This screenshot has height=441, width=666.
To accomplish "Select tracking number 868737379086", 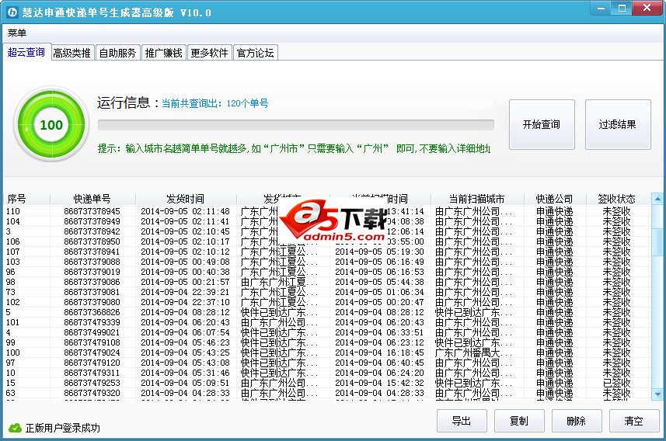I will (92, 283).
